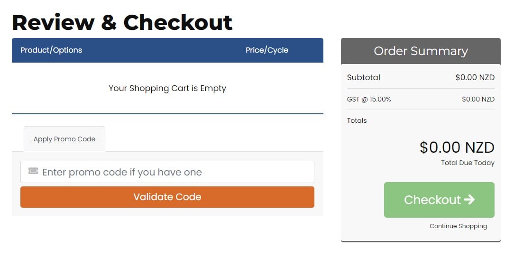This screenshot has height=258, width=523.
Task: Click the Order Summary panel header
Action: tap(421, 51)
